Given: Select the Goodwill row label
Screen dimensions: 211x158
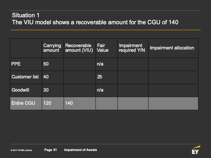Looking at the screenshot, I should (x=20, y=90).
